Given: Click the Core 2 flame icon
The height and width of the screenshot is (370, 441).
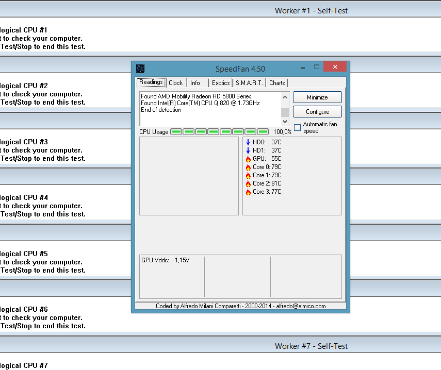Looking at the screenshot, I should (248, 183).
